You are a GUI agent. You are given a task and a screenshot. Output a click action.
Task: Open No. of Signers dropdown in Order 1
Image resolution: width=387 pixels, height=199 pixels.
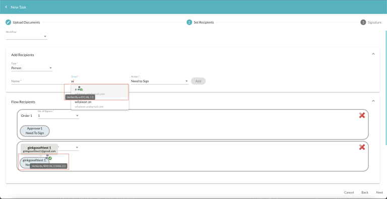[58, 115]
